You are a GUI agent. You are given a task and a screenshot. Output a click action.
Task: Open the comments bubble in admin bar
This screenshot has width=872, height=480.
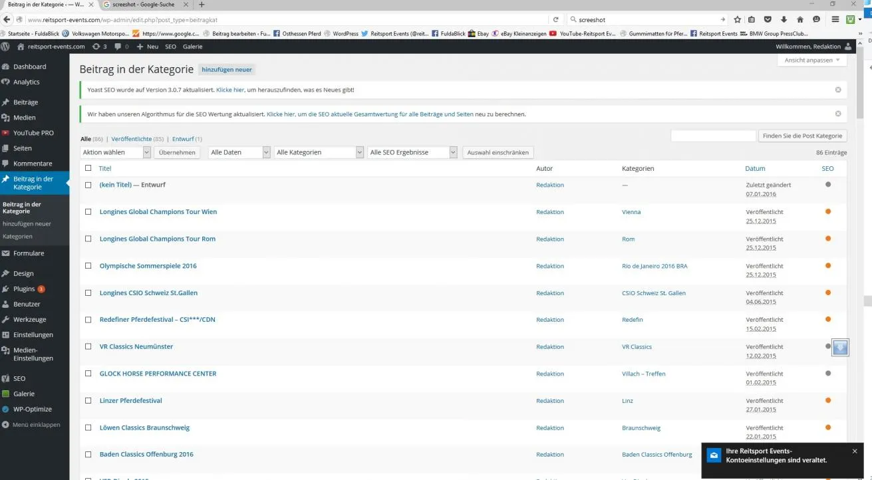point(122,47)
